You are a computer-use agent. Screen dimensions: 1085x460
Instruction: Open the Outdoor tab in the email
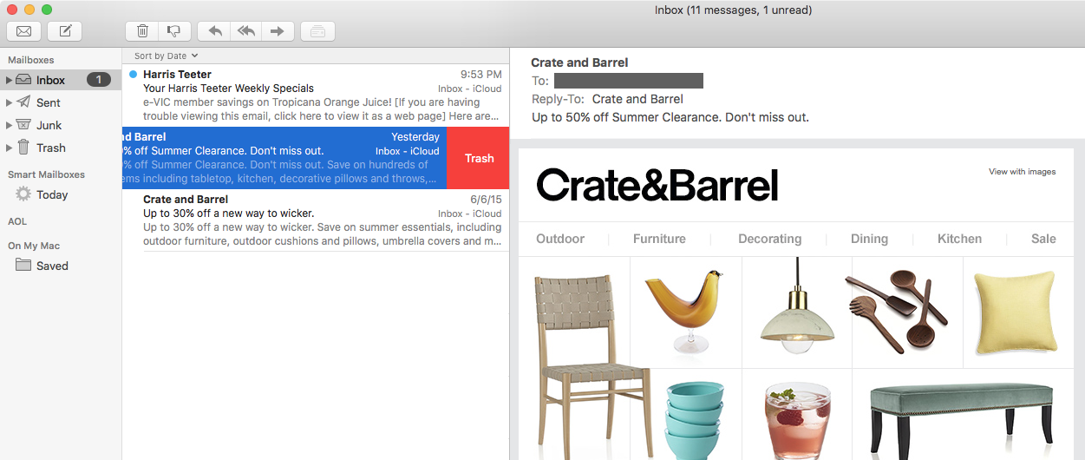click(560, 239)
